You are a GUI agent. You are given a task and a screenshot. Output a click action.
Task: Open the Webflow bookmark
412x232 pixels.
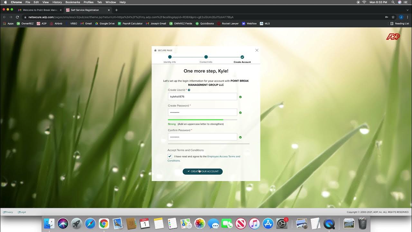249,24
